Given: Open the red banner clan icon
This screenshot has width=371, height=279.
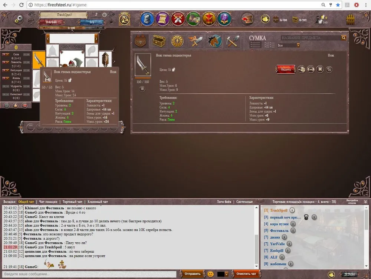Looking at the screenshot, I should tap(209, 19).
